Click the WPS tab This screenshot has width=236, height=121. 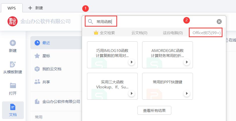[x=12, y=8]
